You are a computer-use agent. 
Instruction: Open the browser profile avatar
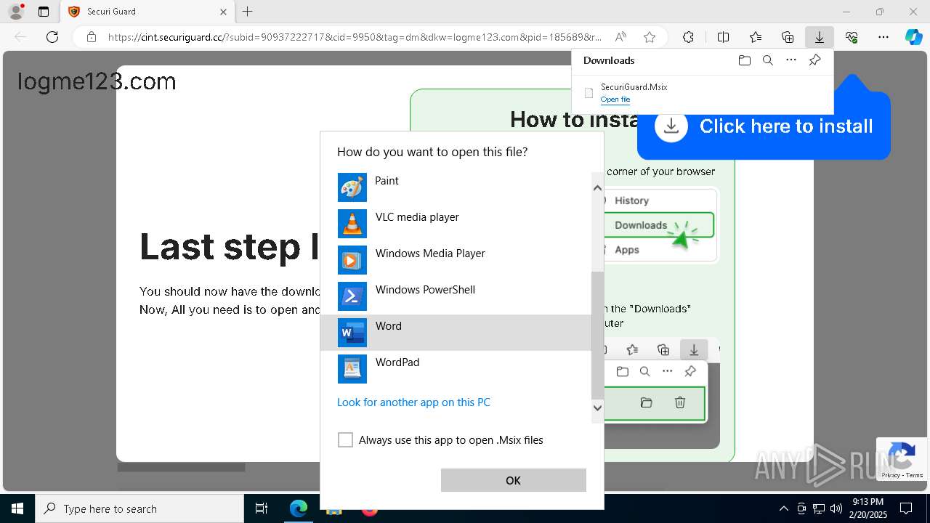(16, 12)
